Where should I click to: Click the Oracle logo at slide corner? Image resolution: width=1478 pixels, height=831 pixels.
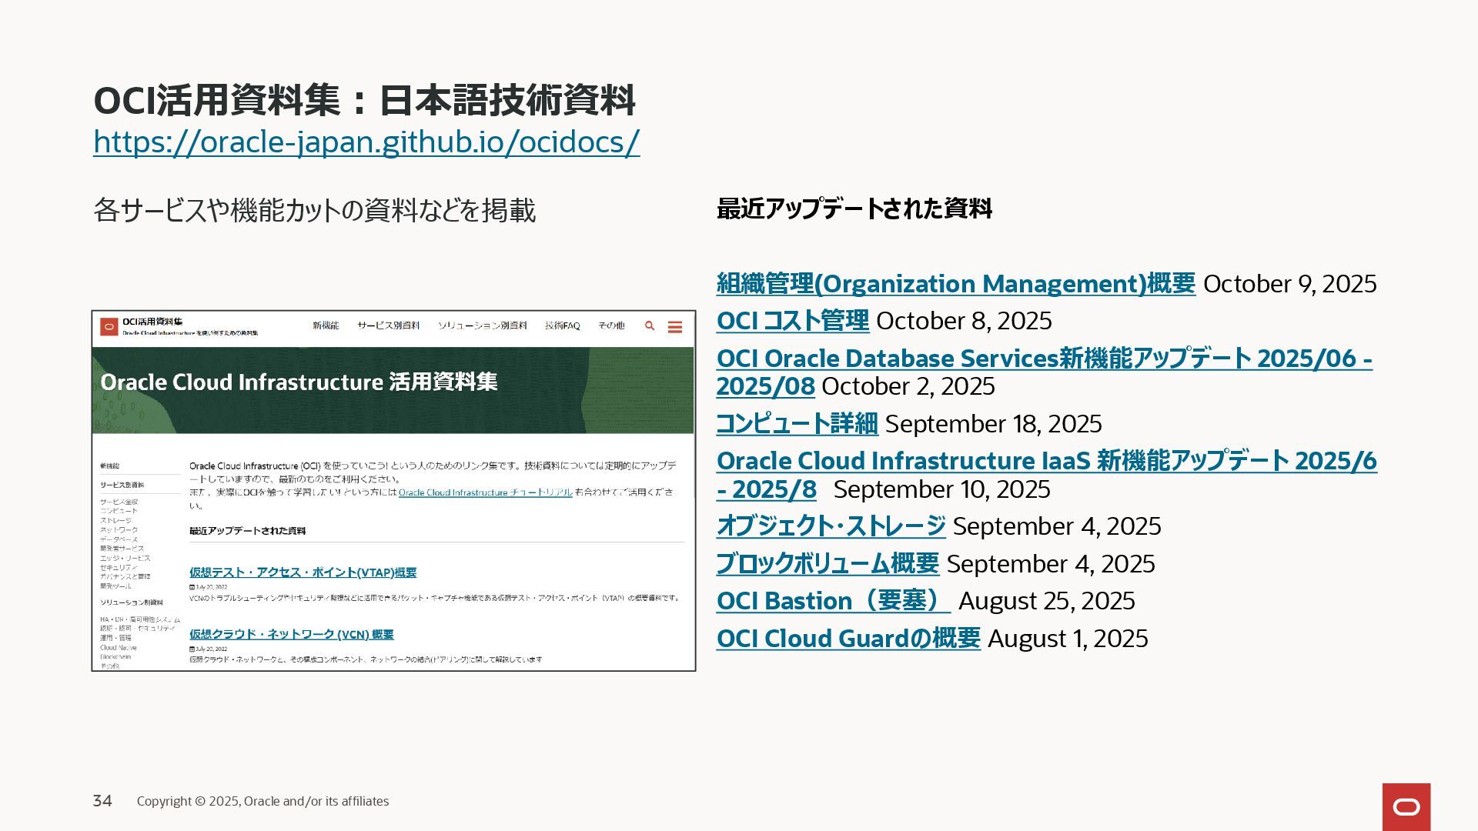tap(1406, 807)
